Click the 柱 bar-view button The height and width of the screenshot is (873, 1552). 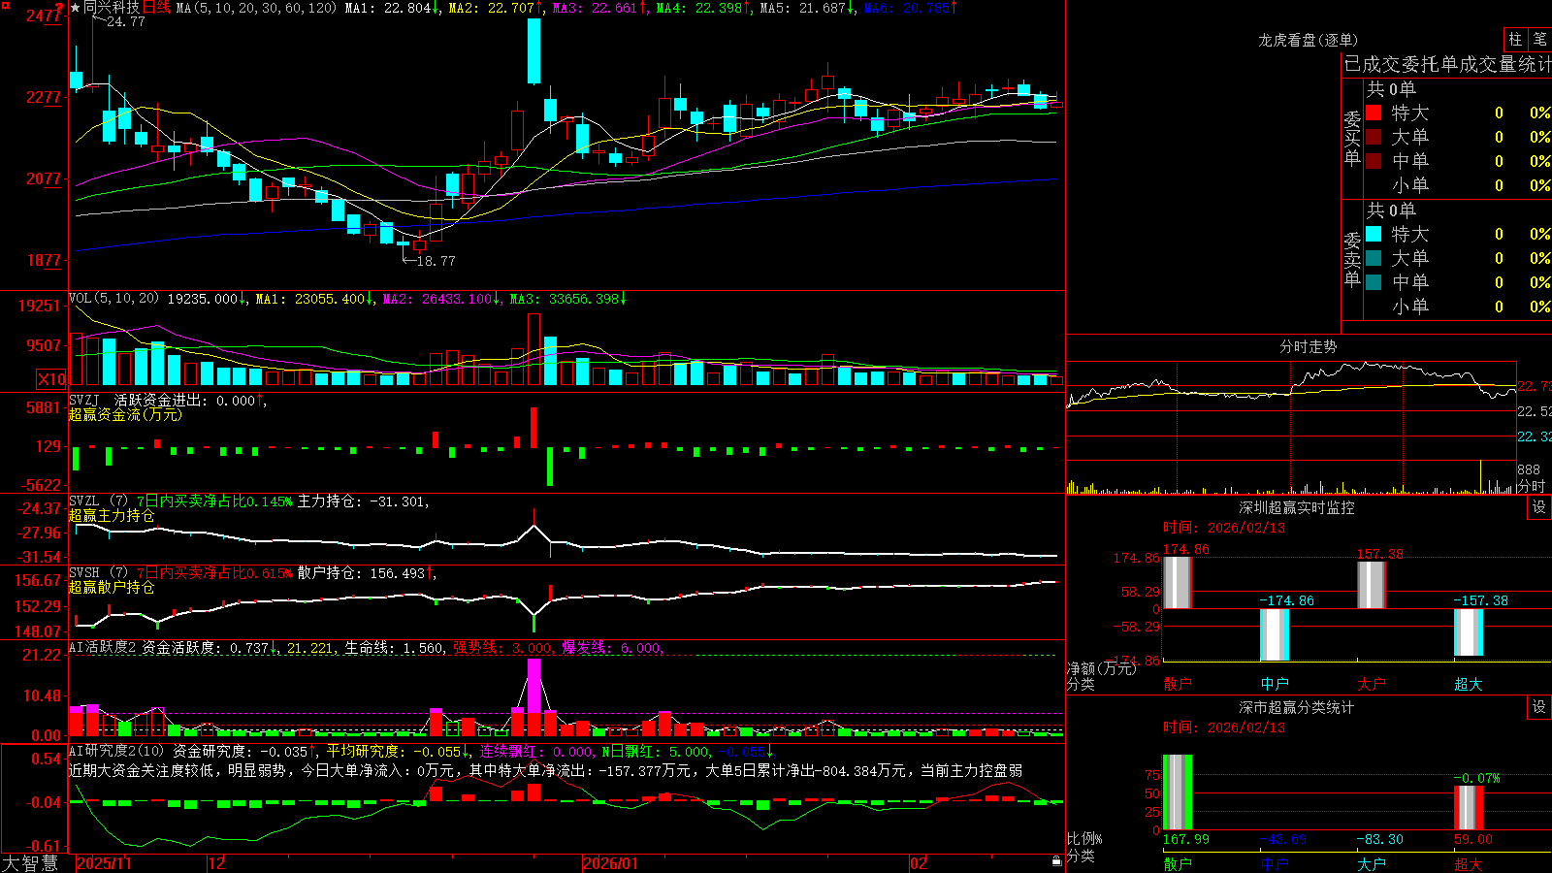click(1515, 39)
